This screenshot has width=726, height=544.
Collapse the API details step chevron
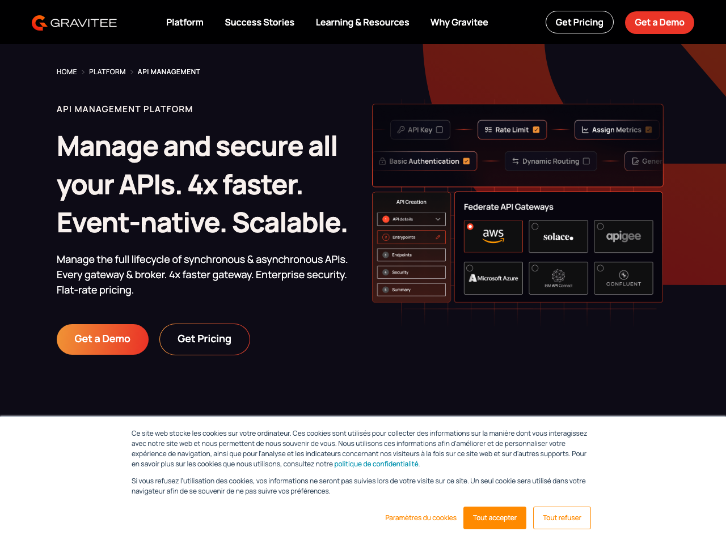(438, 219)
